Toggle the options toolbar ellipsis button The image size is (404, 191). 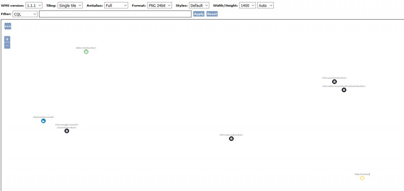[x=8, y=26]
